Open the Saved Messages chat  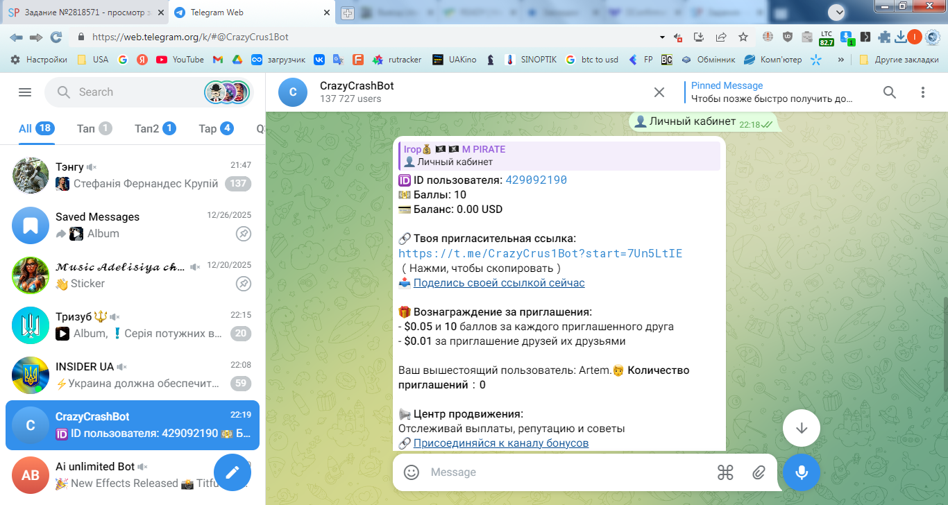tap(133, 225)
